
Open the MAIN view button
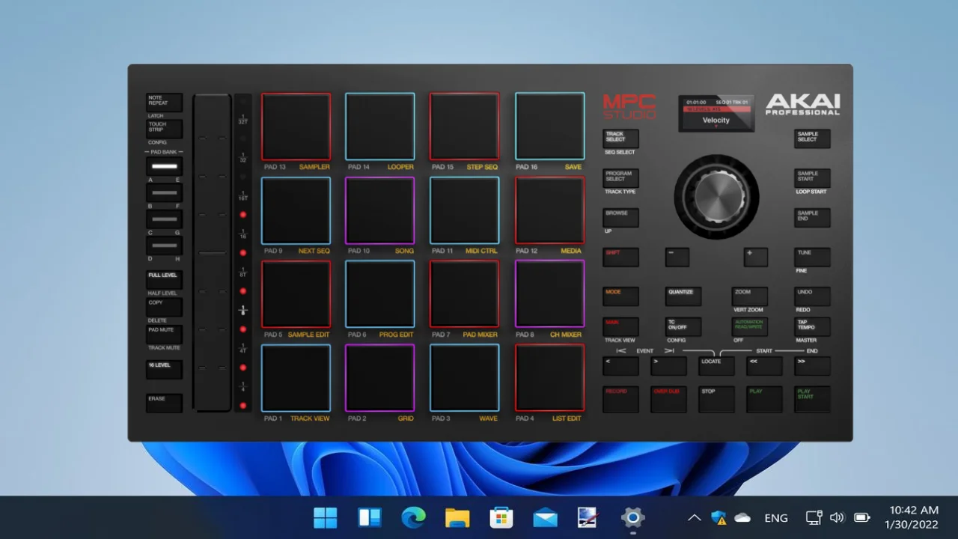(620, 327)
